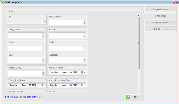Click the Last_Name text field

(x=25, y=35)
